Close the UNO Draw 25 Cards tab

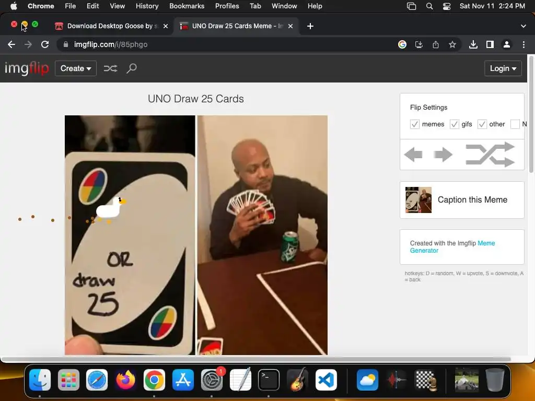pyautogui.click(x=290, y=26)
